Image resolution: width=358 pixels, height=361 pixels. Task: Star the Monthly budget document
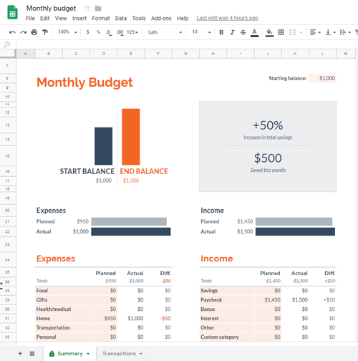click(x=87, y=9)
